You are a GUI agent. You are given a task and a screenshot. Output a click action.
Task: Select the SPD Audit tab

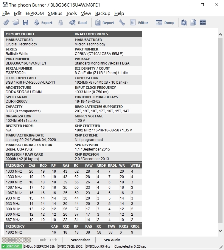tap(112, 240)
